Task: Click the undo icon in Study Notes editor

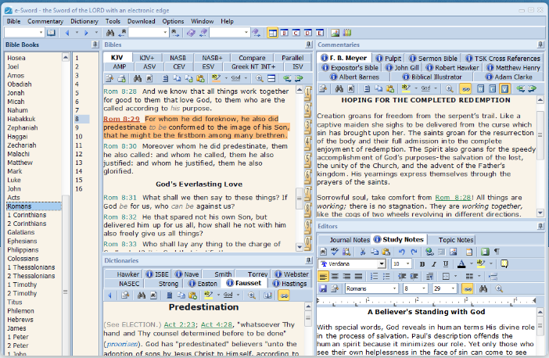Action: tap(402, 252)
